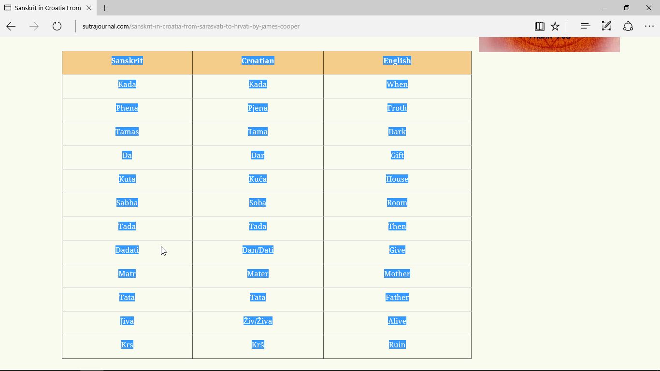Click the word Pjena
This screenshot has width=660, height=371.
point(258,108)
